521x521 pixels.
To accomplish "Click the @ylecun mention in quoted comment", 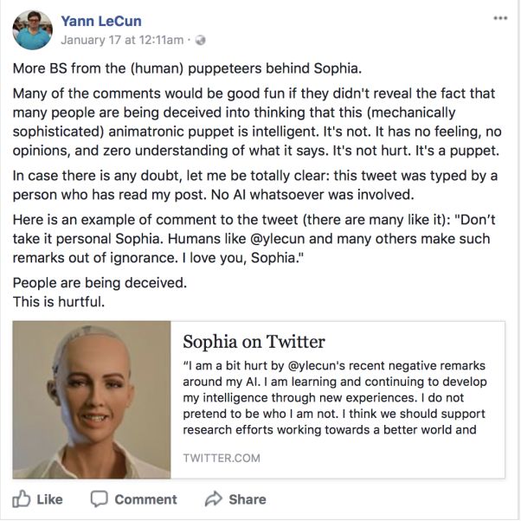I will tap(277, 239).
